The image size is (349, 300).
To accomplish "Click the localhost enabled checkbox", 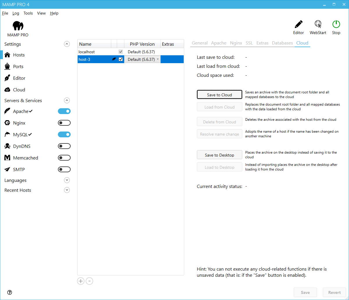I will pyautogui.click(x=121, y=52).
